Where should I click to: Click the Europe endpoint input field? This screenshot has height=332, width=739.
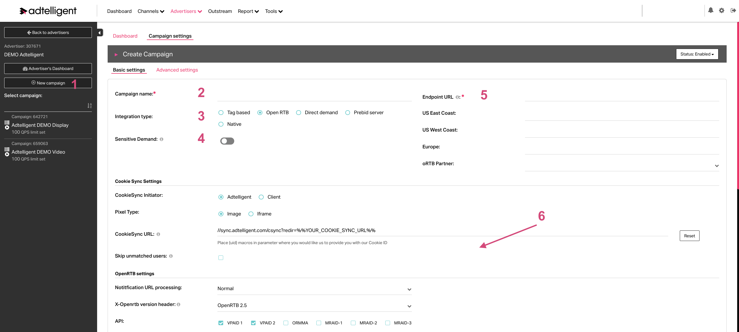click(x=622, y=149)
